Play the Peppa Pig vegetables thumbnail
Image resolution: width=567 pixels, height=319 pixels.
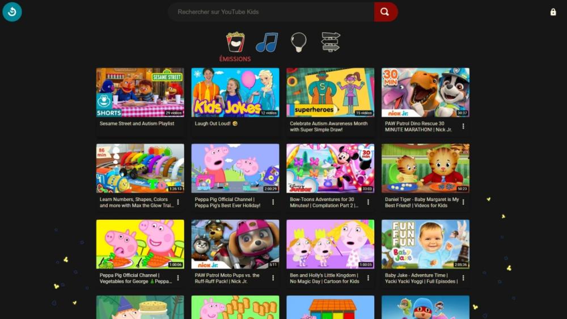(x=140, y=244)
